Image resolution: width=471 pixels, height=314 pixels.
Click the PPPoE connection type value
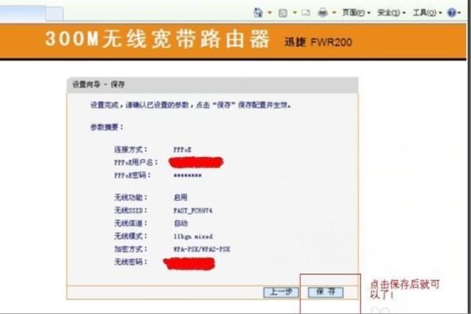[x=182, y=149]
